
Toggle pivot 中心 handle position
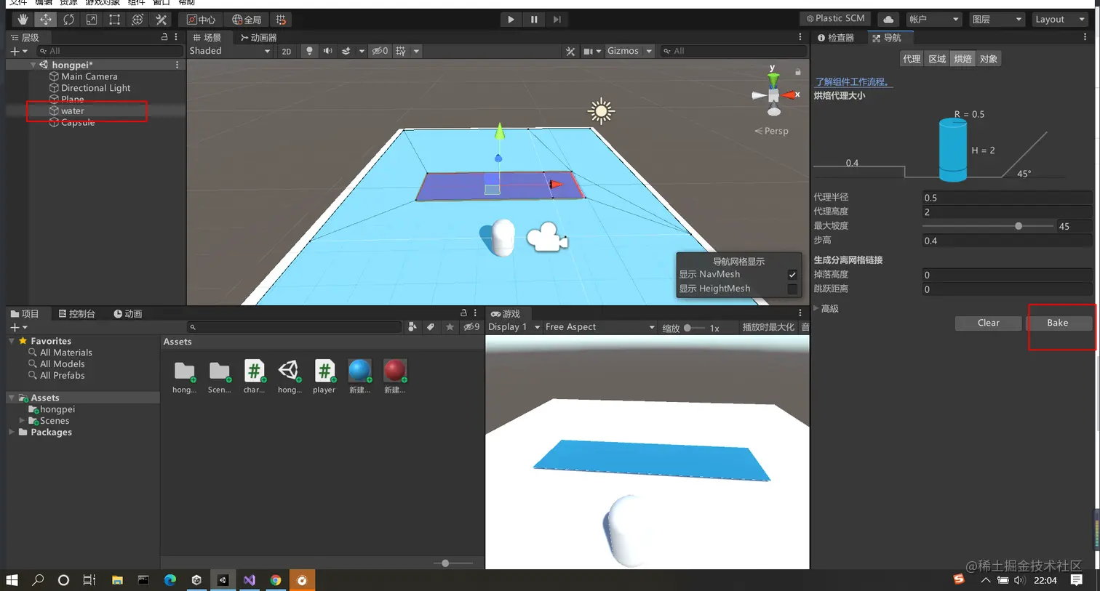click(202, 20)
